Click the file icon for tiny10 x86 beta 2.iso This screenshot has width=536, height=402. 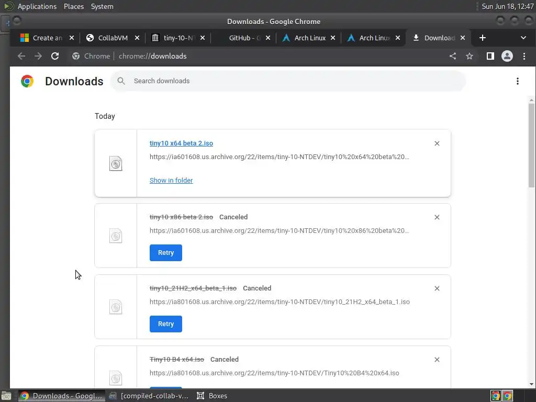coord(116,236)
